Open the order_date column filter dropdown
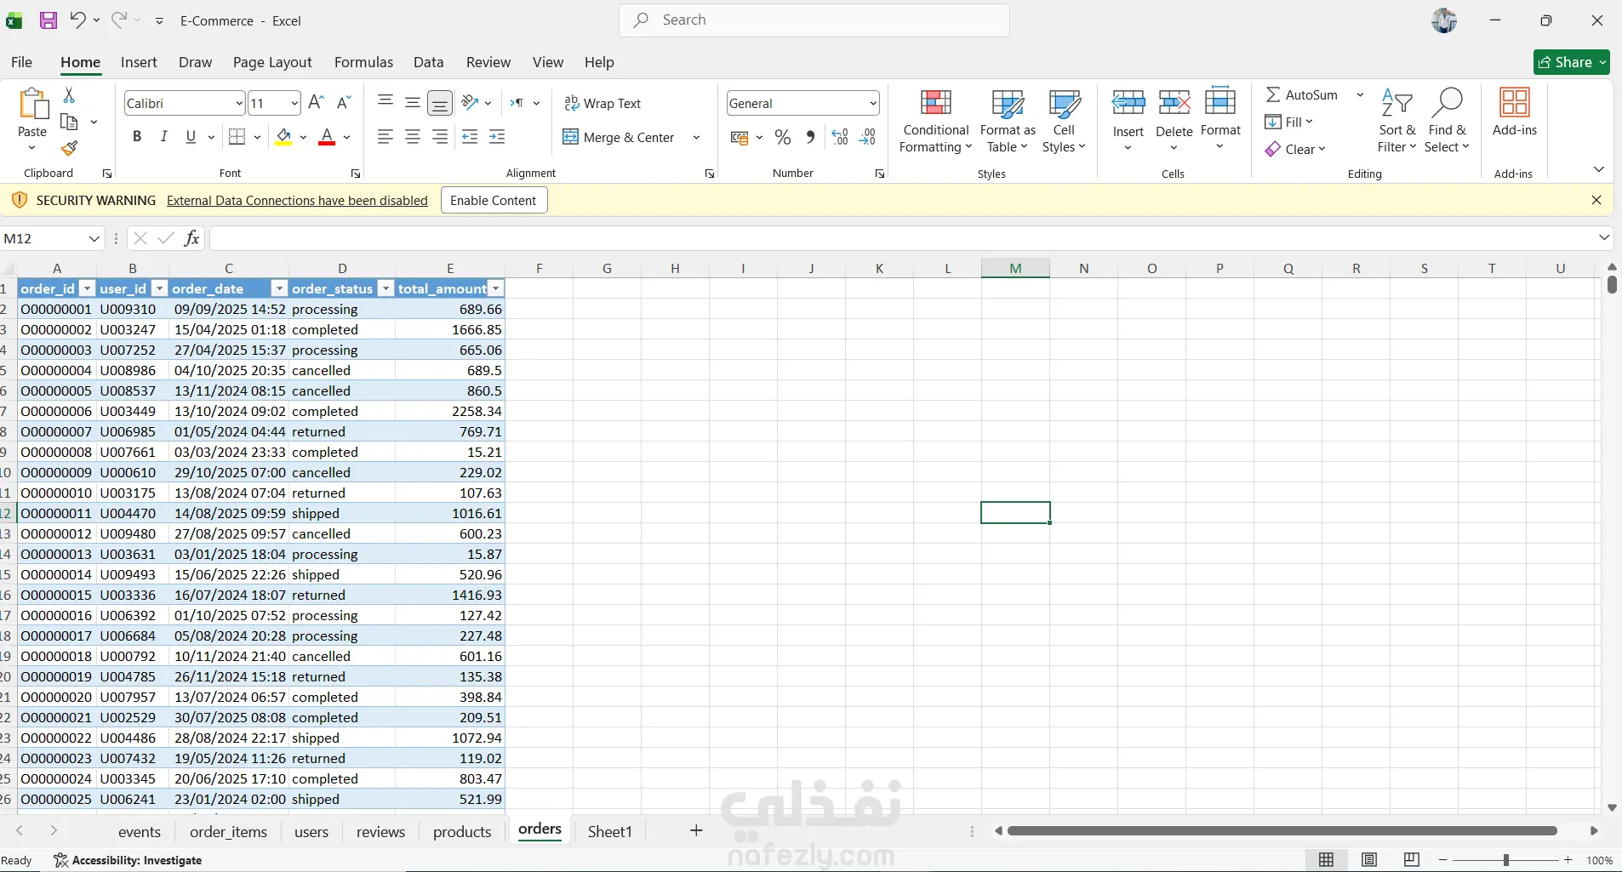 click(279, 289)
